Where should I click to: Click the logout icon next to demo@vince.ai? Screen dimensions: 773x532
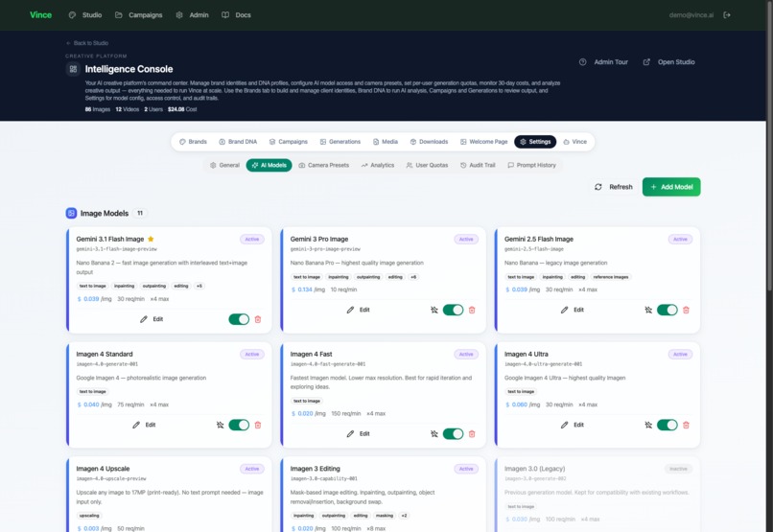[727, 14]
